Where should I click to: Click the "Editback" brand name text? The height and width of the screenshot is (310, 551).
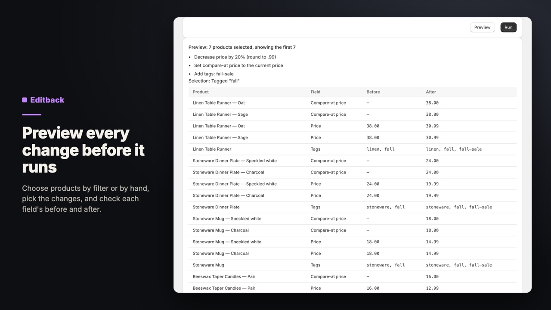click(47, 100)
